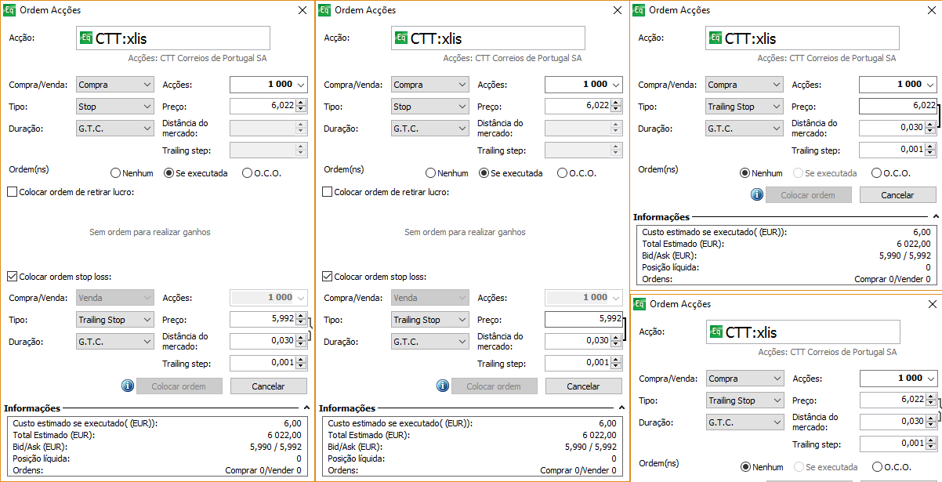Open the Duração G.T.C. dropdown in the top-right window
The height and width of the screenshot is (482, 942).
point(745,129)
